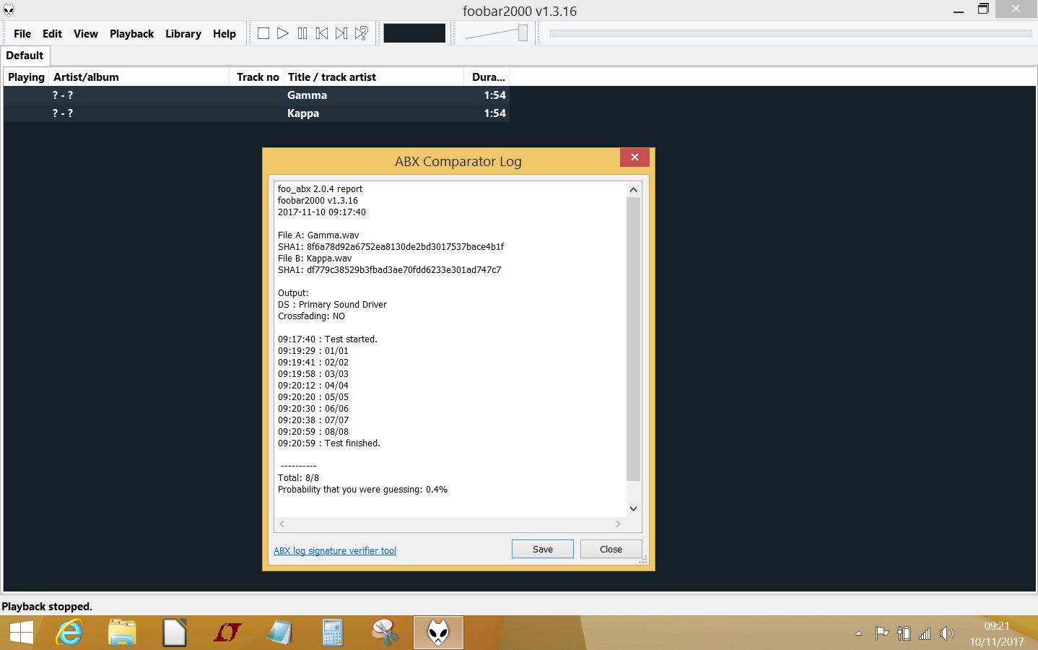Click the 'File A: Gamma.wav' log line
Screen dimensions: 1038x650
(x=318, y=235)
